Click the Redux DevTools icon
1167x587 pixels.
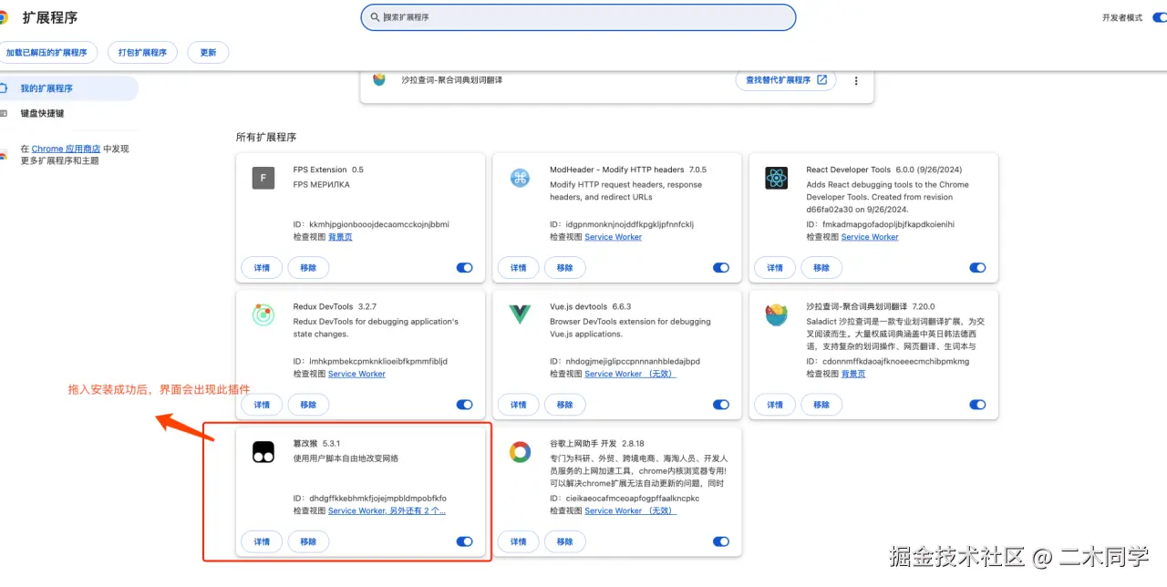263,315
